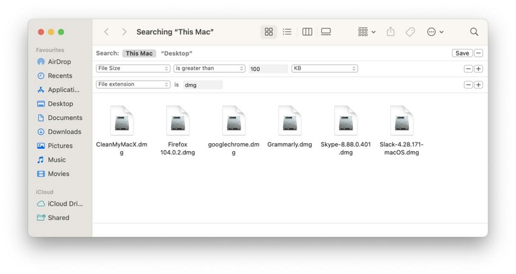Viewport: 516px width, 274px height.
Task: Remove the File Size criteria row
Action: point(468,69)
